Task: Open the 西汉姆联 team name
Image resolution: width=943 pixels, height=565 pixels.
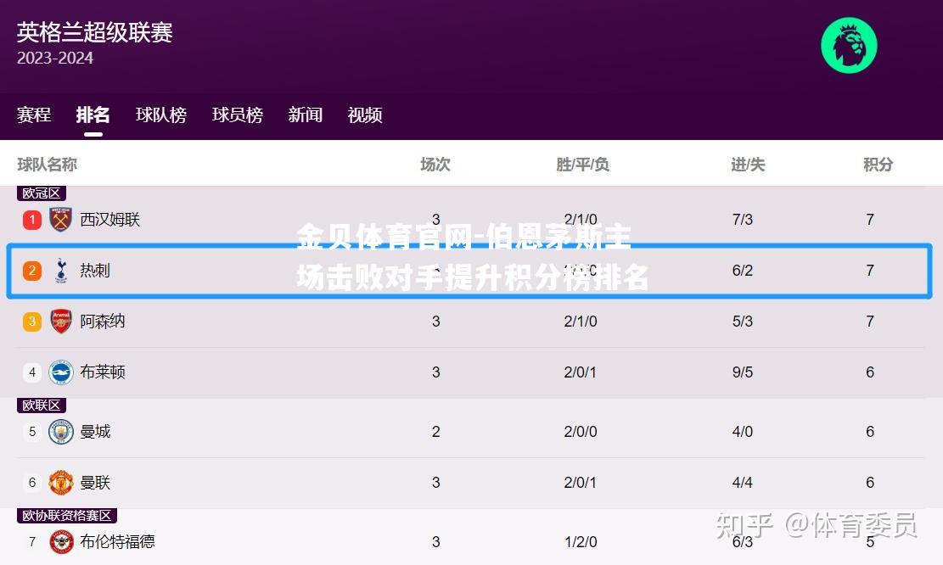Action: coord(110,220)
